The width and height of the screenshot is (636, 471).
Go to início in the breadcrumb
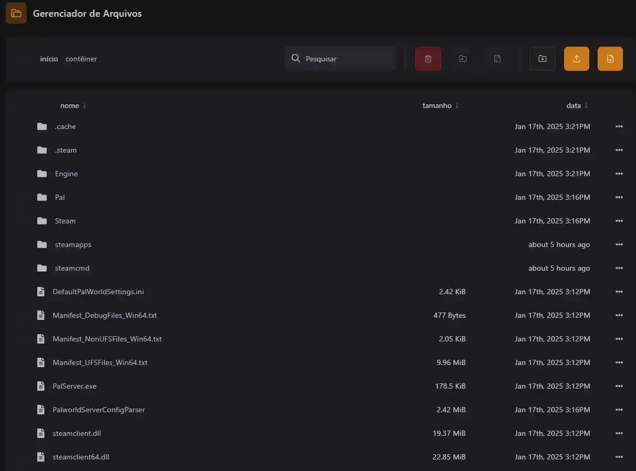point(49,59)
